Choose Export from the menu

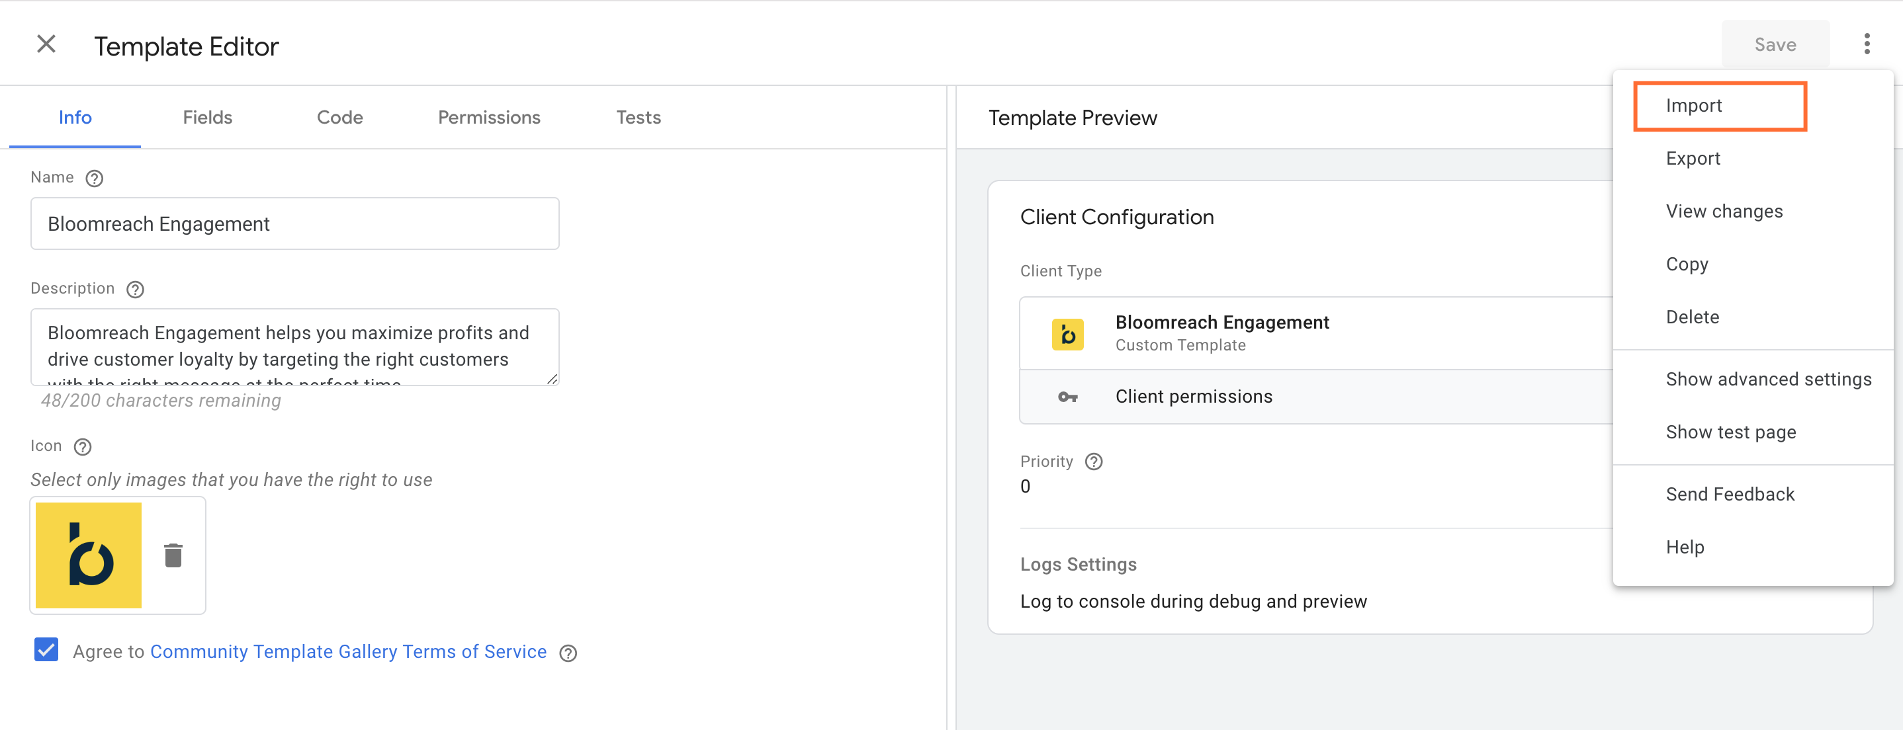tap(1753, 159)
